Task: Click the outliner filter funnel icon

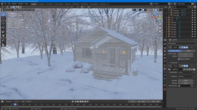Action: tap(191, 7)
